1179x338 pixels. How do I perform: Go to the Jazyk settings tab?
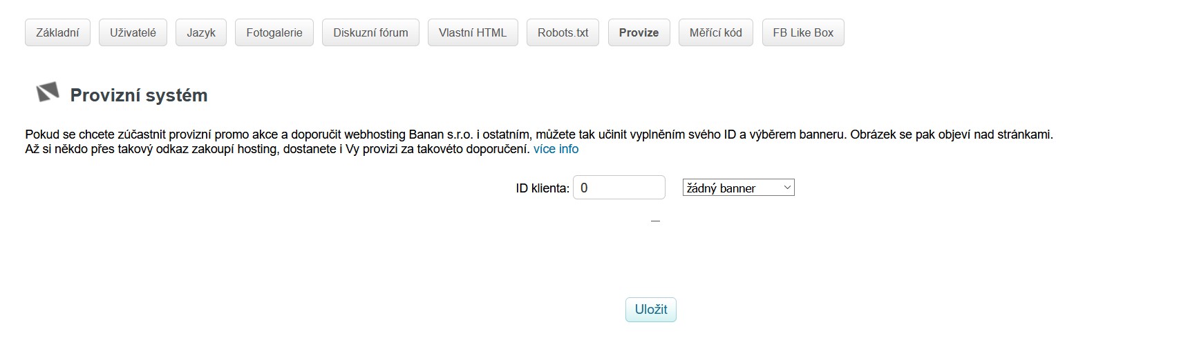pos(201,32)
